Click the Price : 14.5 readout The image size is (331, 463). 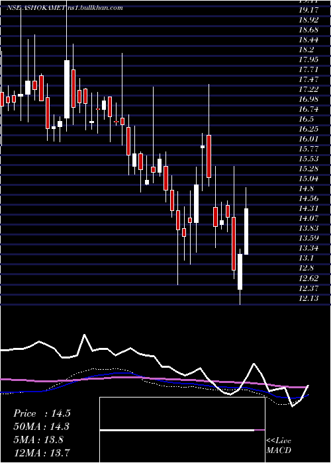(x=42, y=413)
